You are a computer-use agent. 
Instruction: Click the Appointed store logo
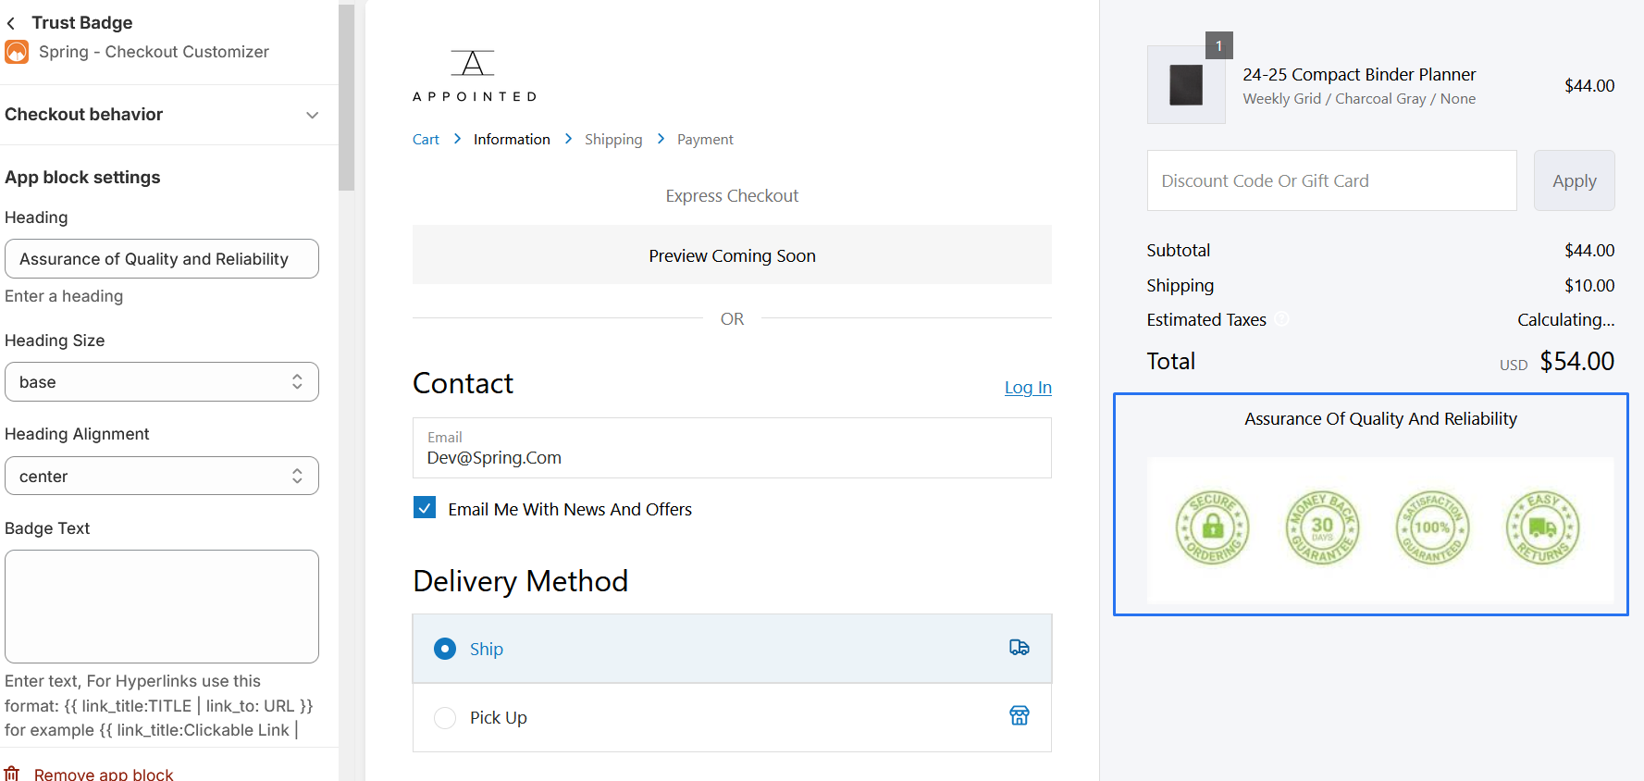click(474, 76)
